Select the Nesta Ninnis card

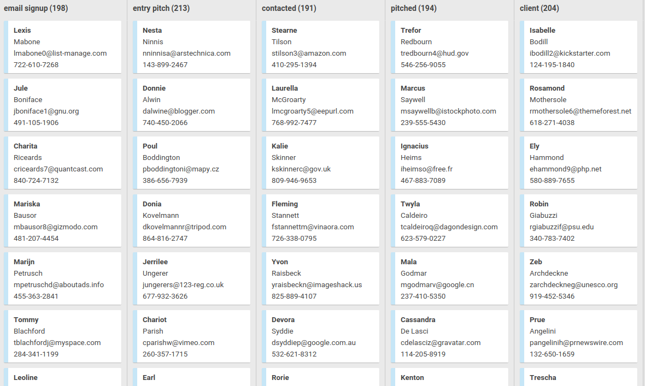192,47
